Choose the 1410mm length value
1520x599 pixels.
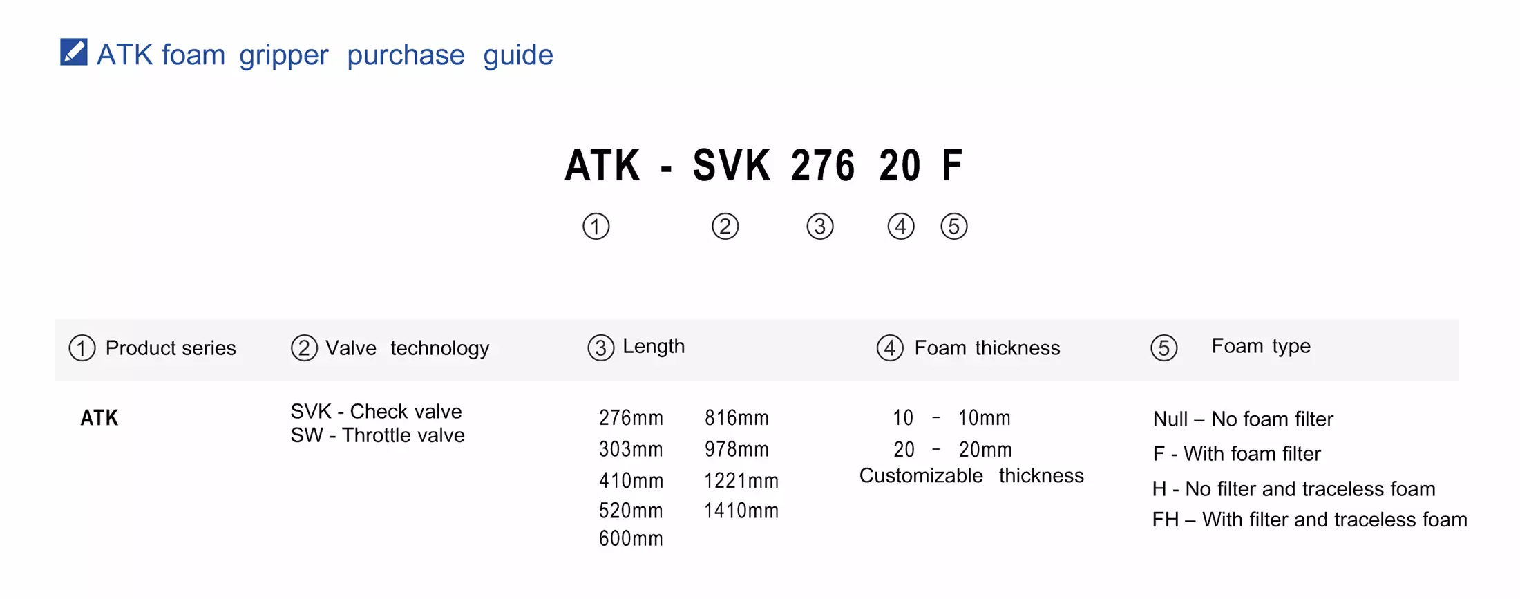click(741, 511)
